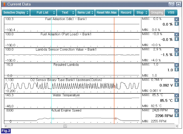
Task: Start recording with Record button
Action: click(x=126, y=13)
